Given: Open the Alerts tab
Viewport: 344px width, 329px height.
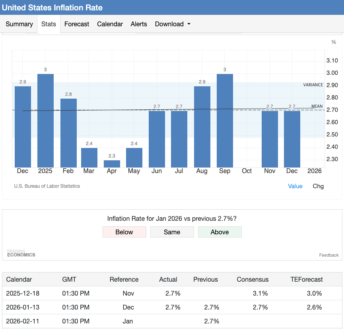Looking at the screenshot, I should coord(139,24).
